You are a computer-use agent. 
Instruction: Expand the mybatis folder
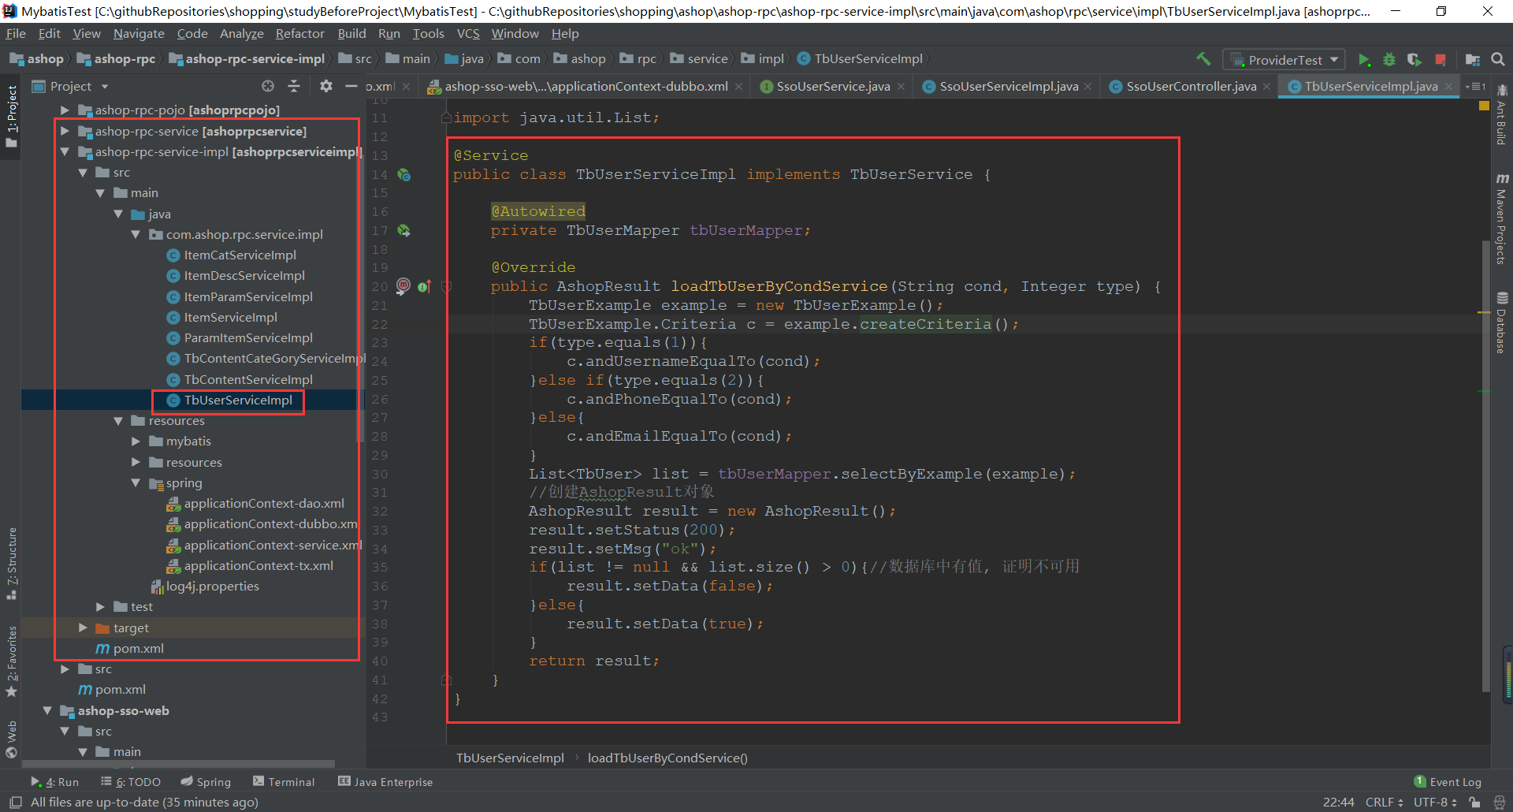(x=136, y=441)
